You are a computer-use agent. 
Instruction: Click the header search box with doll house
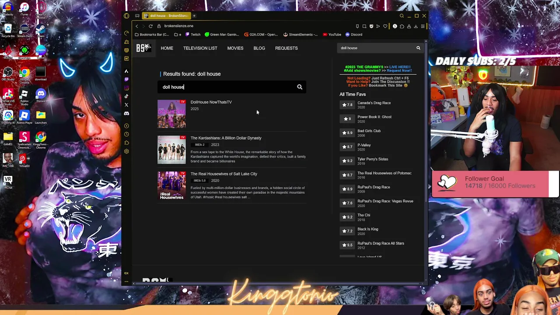(376, 48)
